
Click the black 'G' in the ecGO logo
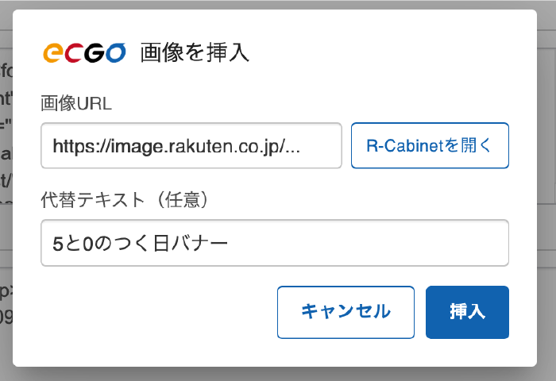(x=95, y=53)
